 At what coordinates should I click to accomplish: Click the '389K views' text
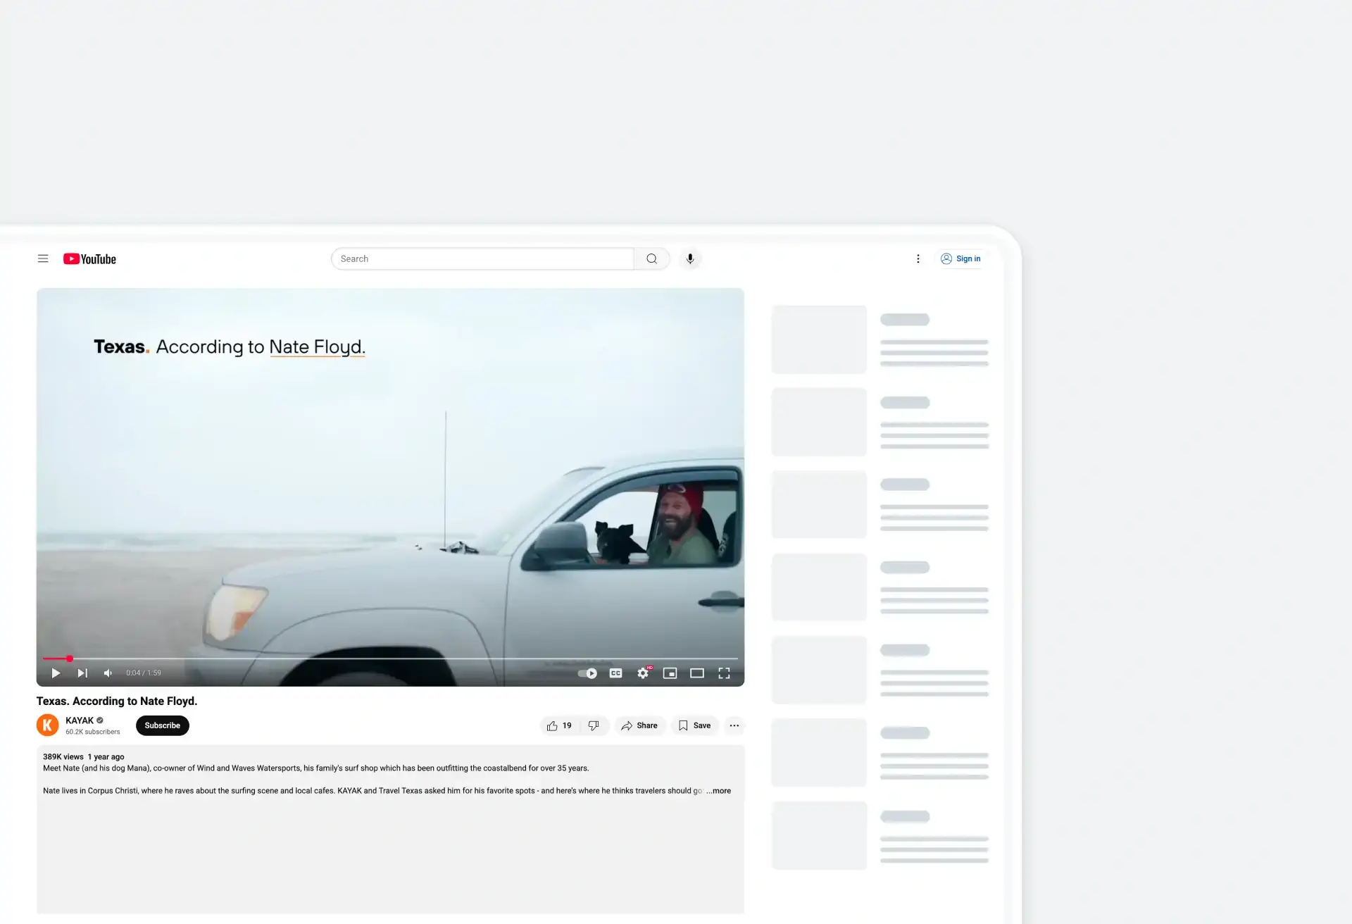(x=63, y=757)
